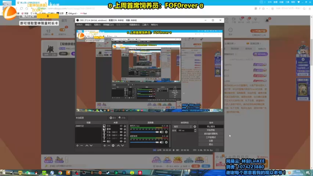Add a new source with the plus button
Screen dimensions: 313x176
pos(104,145)
